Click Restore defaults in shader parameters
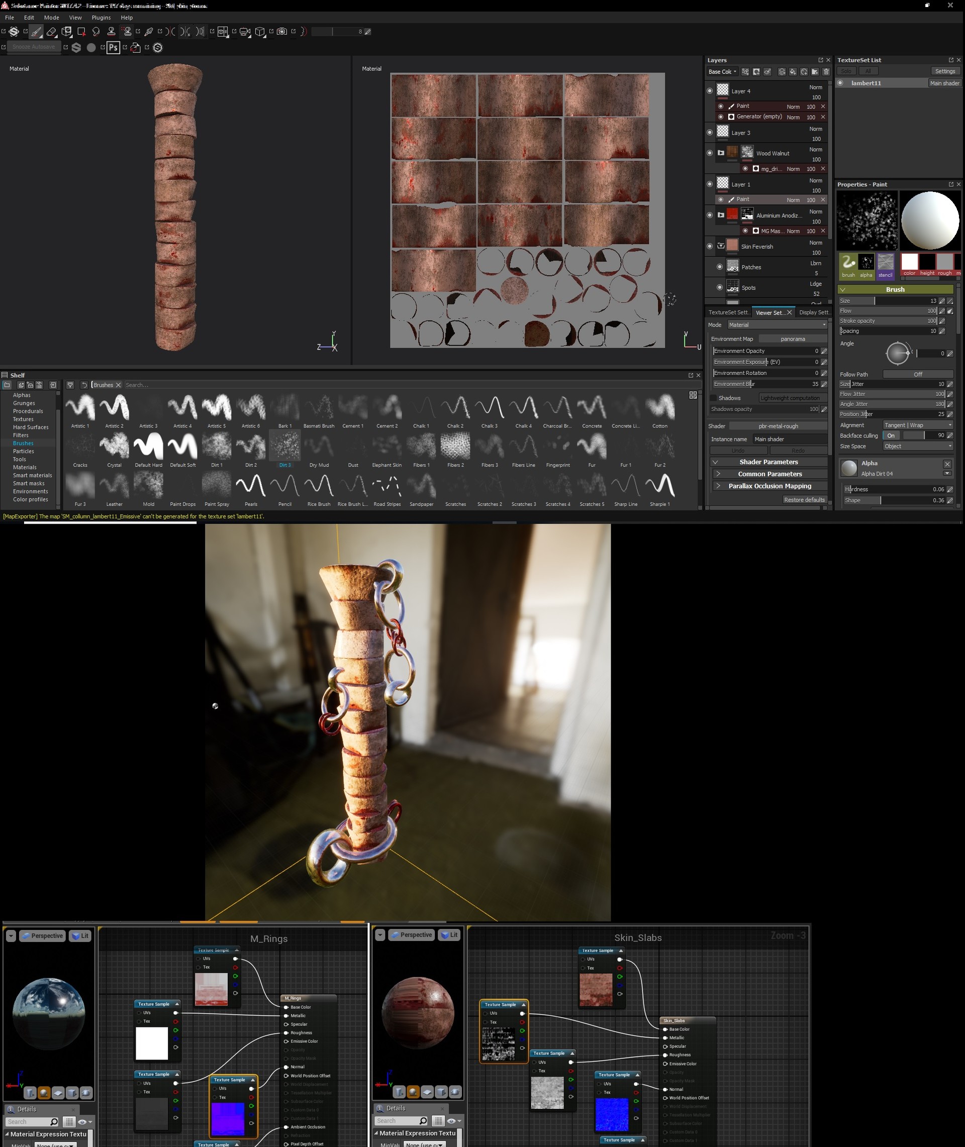965x1147 pixels. point(804,499)
